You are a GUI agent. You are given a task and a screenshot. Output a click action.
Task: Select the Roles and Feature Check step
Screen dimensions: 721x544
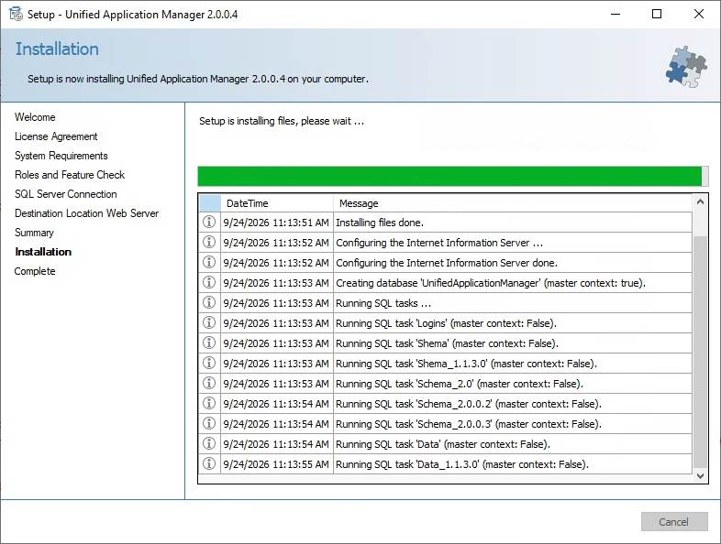point(70,175)
